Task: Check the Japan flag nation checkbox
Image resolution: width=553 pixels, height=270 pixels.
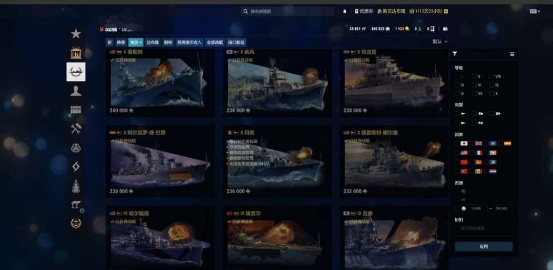Action: pos(457,143)
